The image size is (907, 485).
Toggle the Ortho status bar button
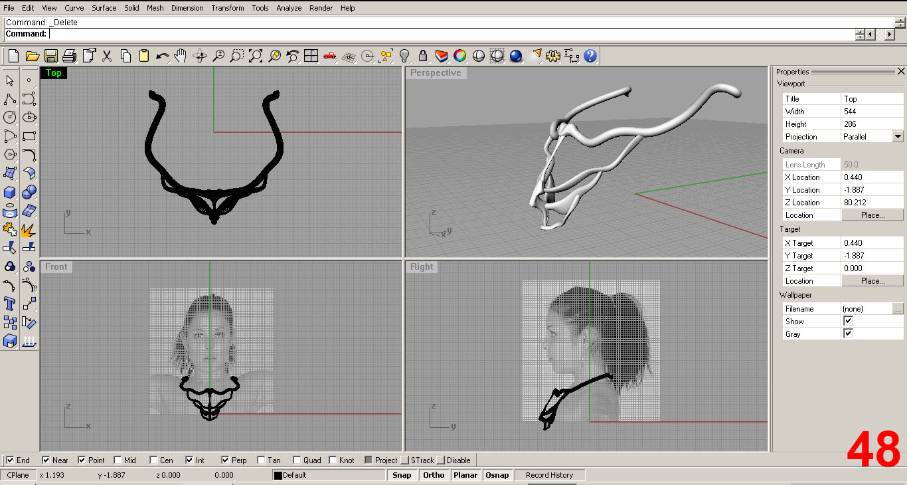tap(434, 475)
